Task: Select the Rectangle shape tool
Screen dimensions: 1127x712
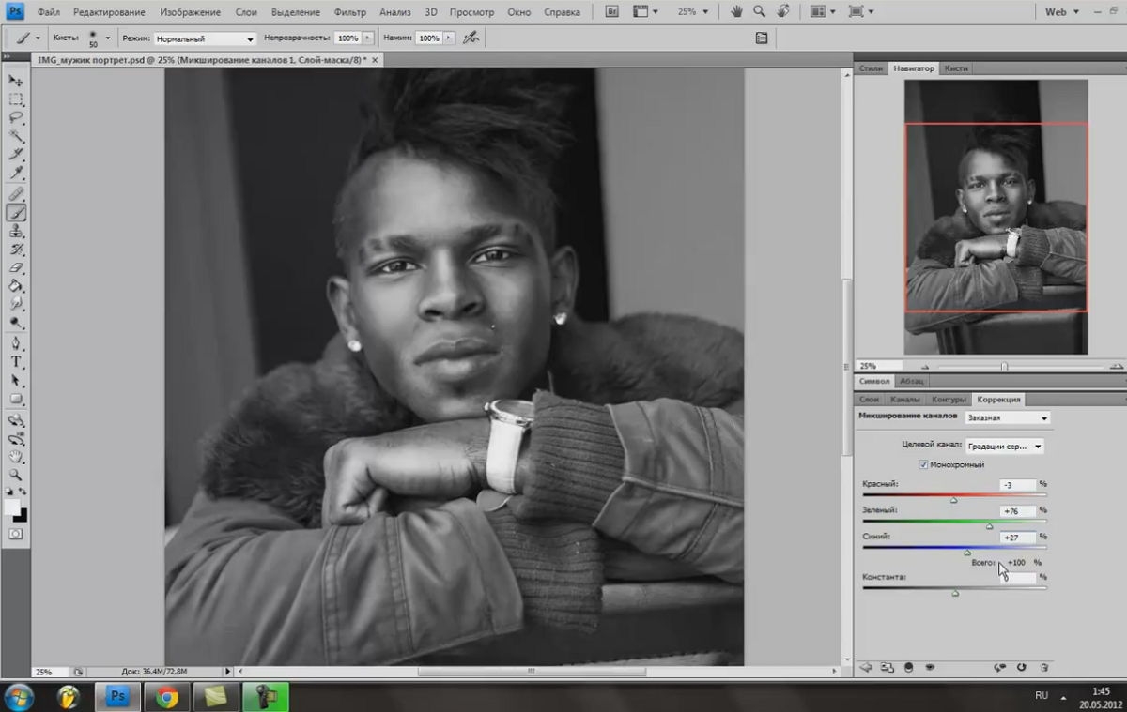Action: pos(16,399)
